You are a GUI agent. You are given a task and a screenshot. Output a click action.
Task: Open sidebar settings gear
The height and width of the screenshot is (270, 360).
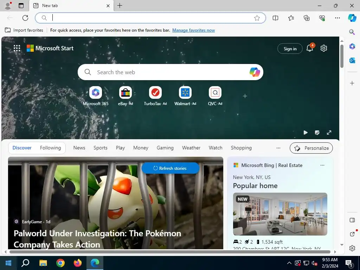click(x=352, y=248)
